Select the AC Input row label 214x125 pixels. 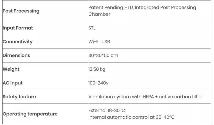coord(12,83)
